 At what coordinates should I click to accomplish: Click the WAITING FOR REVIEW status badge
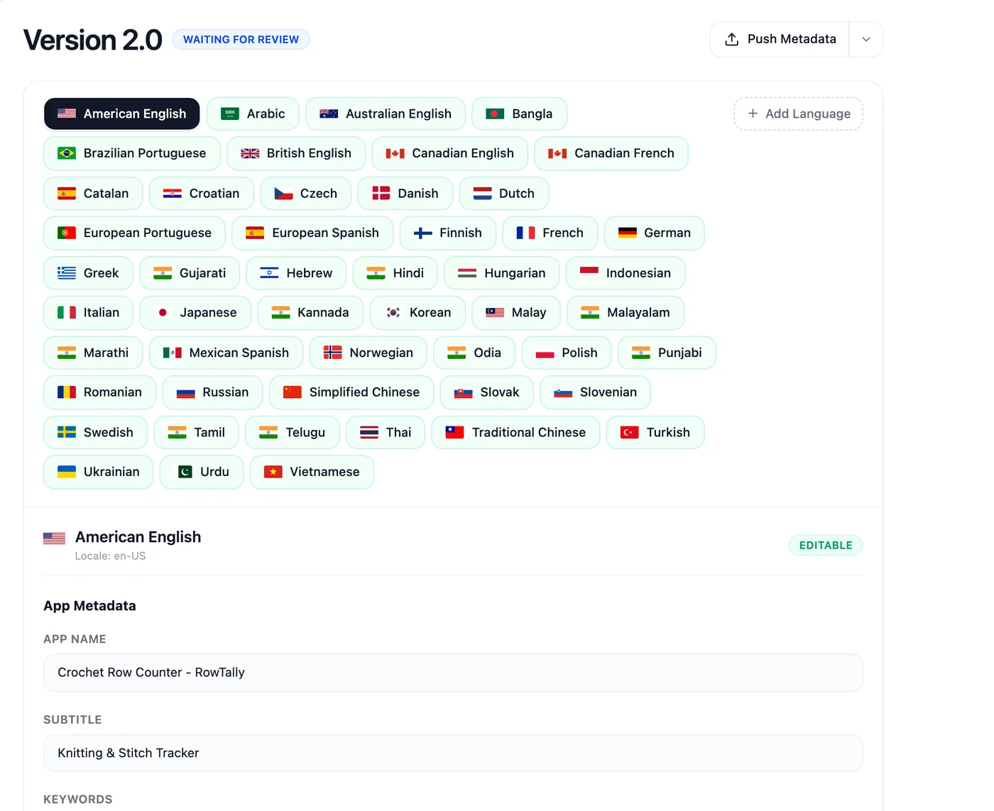[x=241, y=40]
